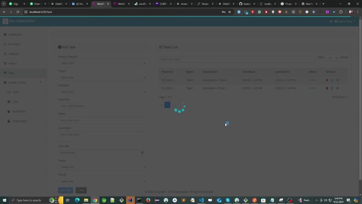Edit Task 1 with pencil icon
Viewport: 362px width, 204px height.
click(x=332, y=88)
